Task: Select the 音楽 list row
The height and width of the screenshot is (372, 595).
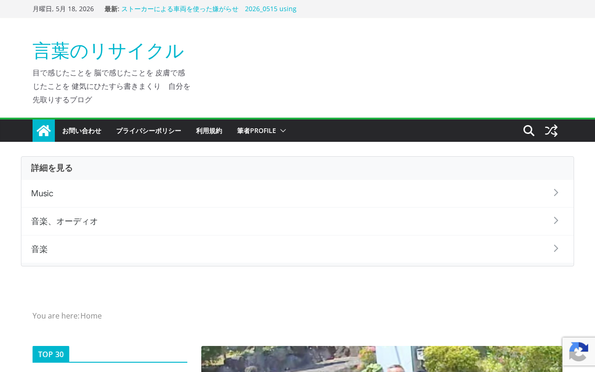Action: pos(297,249)
